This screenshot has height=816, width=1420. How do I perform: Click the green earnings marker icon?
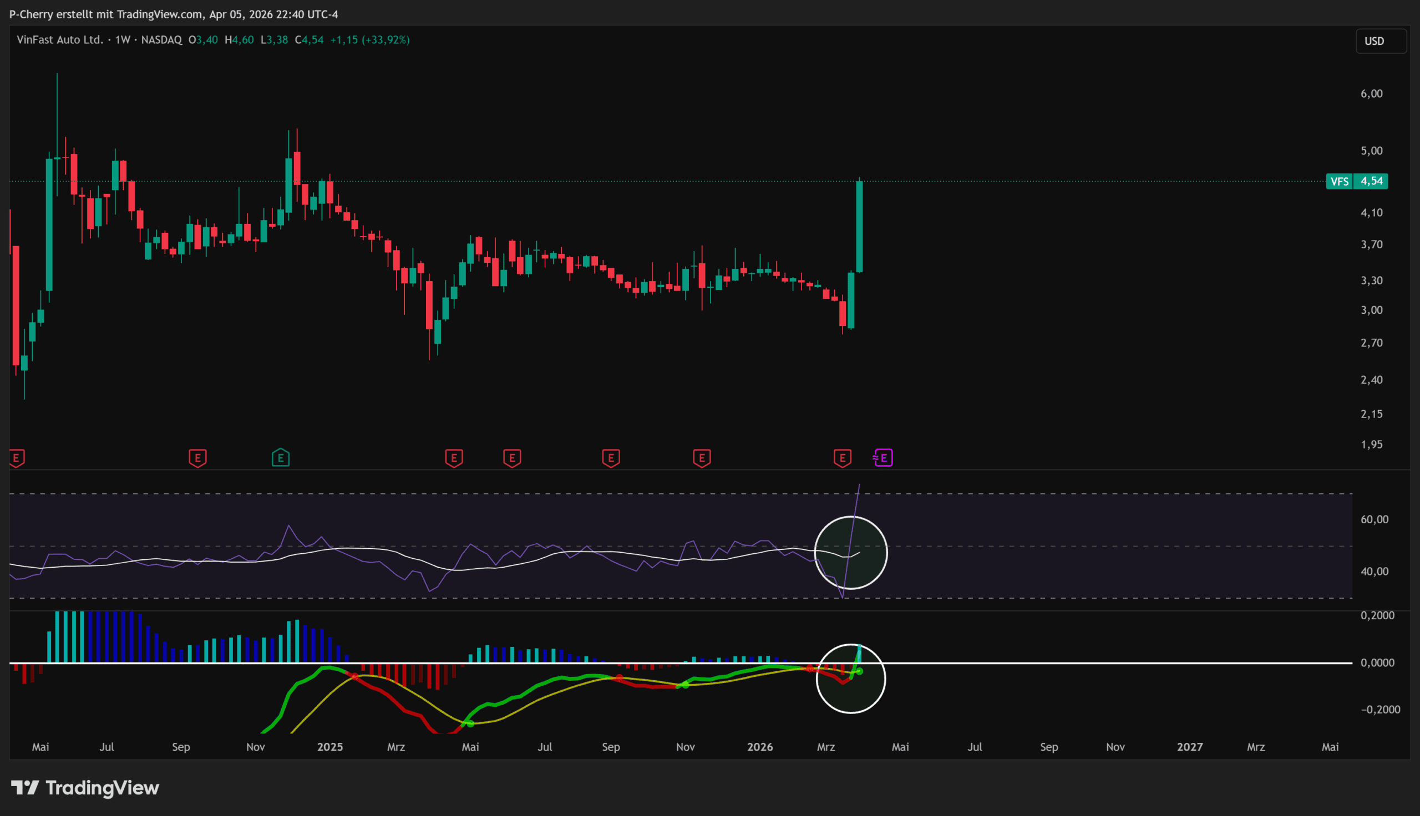[280, 458]
